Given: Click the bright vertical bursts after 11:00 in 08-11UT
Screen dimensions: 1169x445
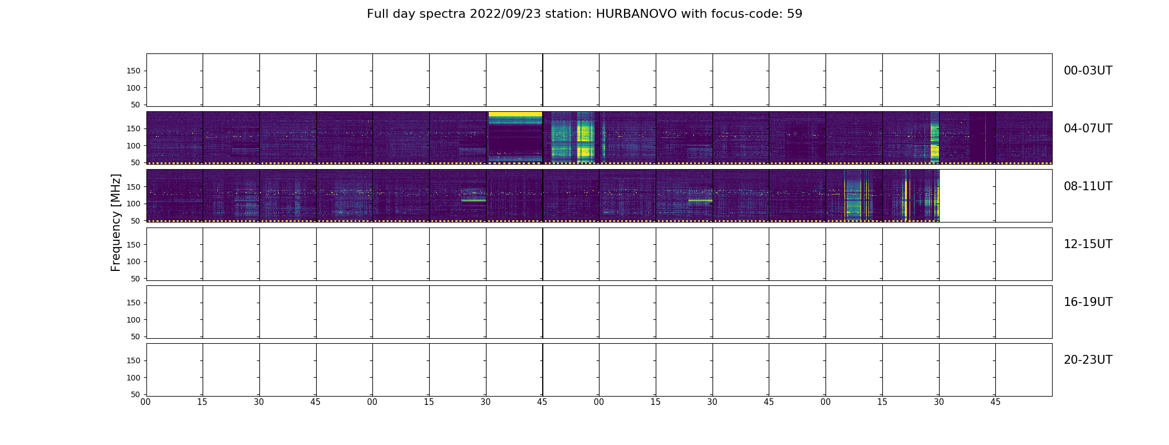Looking at the screenshot, I should 857,195.
